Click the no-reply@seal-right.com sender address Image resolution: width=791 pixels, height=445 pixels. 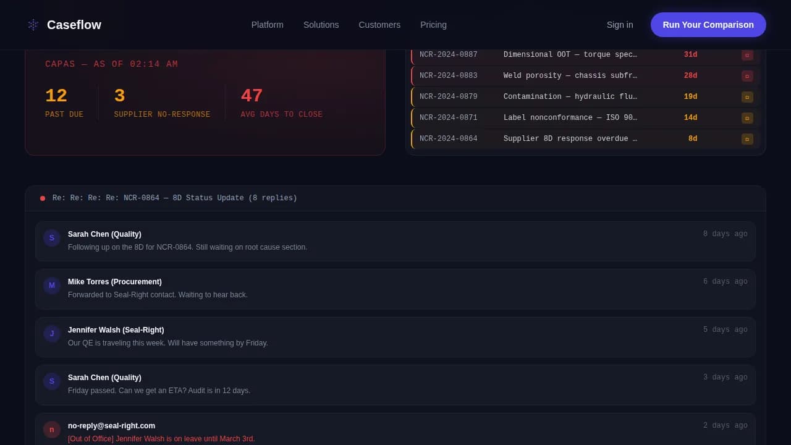point(111,426)
